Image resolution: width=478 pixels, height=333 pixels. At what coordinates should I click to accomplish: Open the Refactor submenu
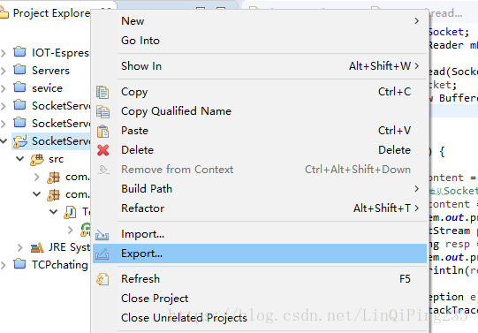coord(260,208)
